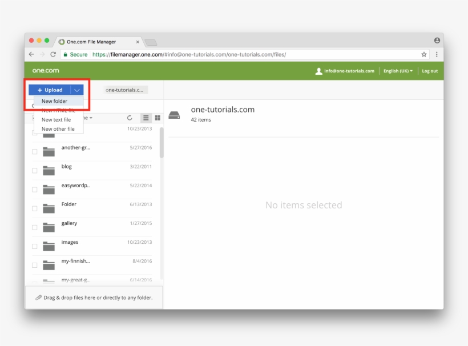
Task: Open the easywordp.. folder name
Action: point(75,185)
